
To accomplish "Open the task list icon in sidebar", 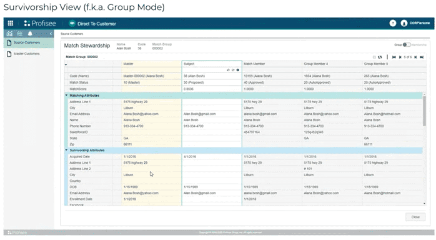I will pos(20,34).
